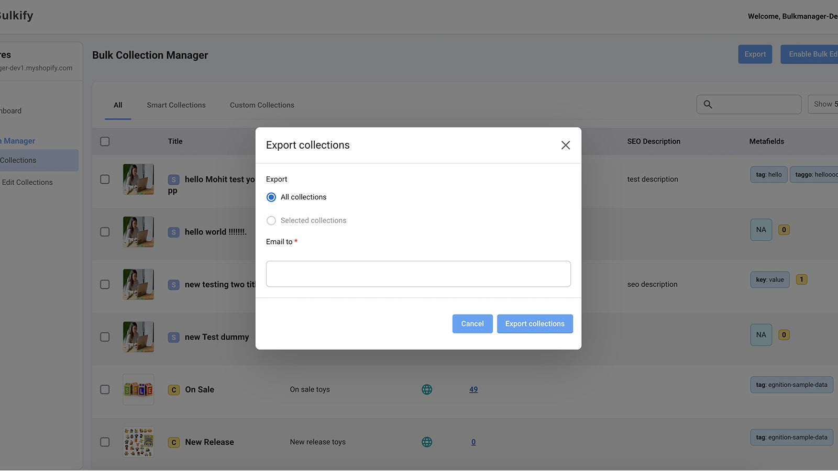
Task: Tick the checkbox for On Sale row
Action: coord(105,389)
